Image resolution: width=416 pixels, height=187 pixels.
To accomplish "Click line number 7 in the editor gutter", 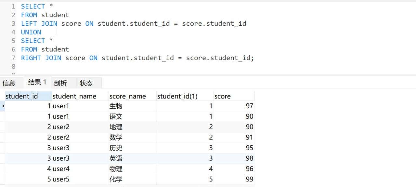I will 14,58.
